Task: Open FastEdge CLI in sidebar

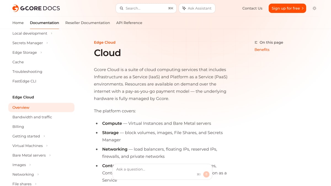Action: [x=24, y=81]
